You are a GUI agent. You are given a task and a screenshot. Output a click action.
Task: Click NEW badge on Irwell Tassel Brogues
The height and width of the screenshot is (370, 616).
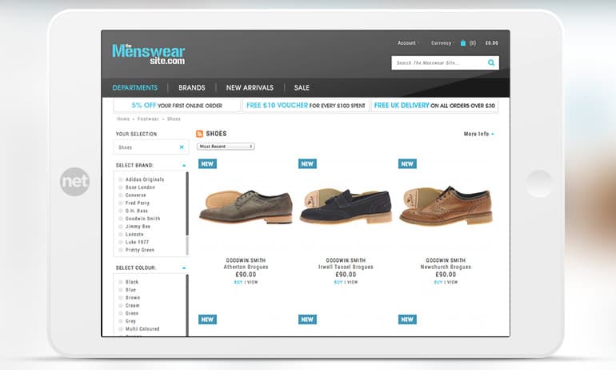[x=307, y=164]
